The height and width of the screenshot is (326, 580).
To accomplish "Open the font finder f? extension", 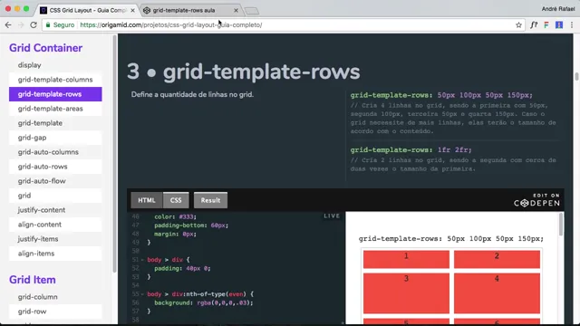I will [x=534, y=25].
